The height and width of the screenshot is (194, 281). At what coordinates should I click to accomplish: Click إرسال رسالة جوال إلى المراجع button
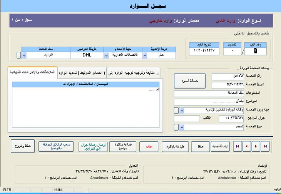(x=93, y=147)
